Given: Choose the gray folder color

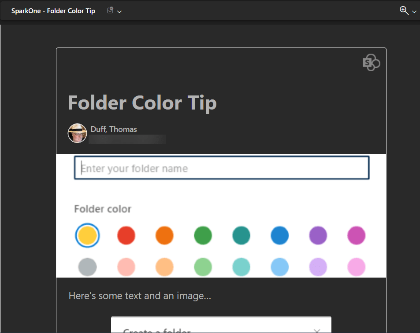Looking at the screenshot, I should 87,267.
